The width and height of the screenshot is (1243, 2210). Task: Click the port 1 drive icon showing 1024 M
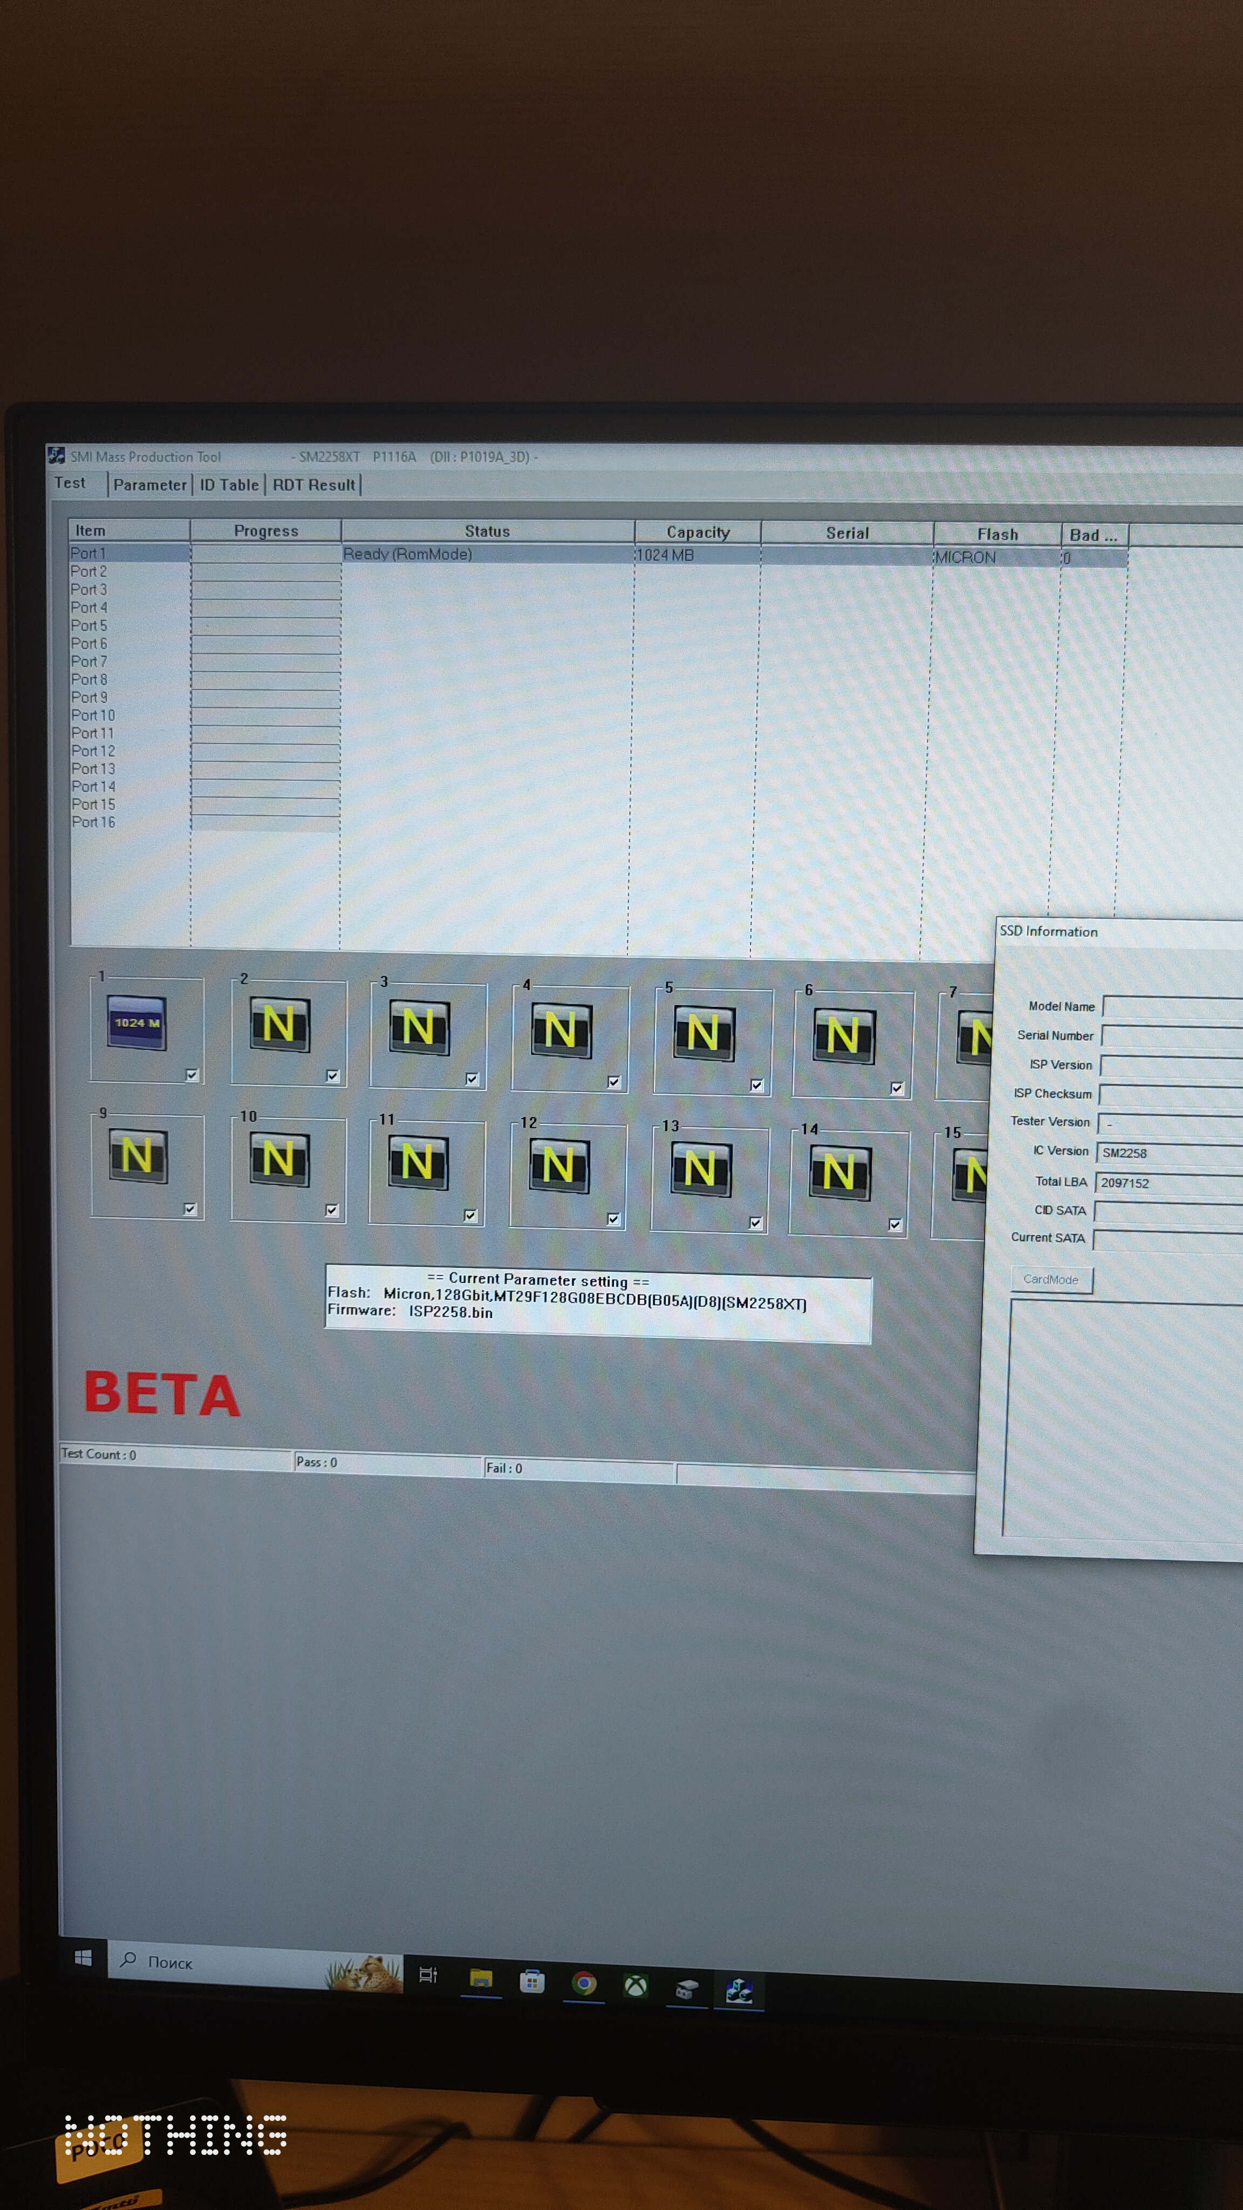(136, 1022)
